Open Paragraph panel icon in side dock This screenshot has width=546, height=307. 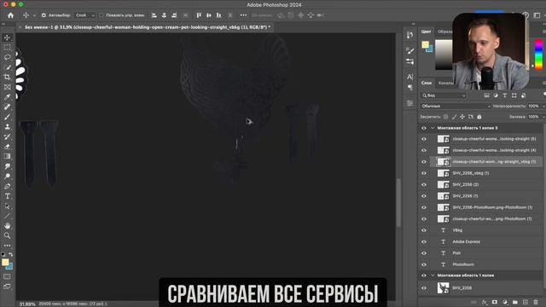pos(409,87)
